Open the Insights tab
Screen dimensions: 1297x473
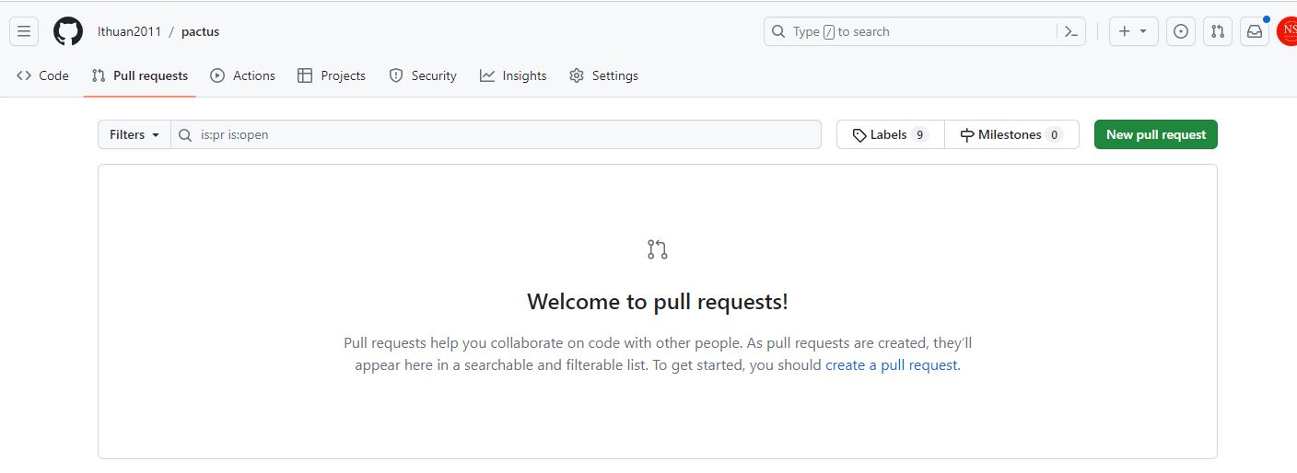(513, 75)
